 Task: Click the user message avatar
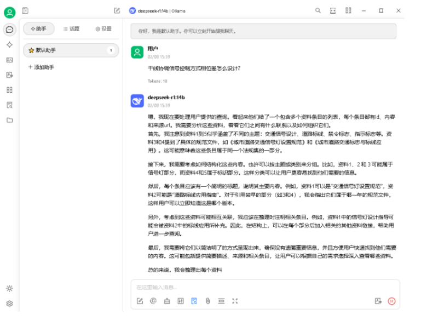click(137, 52)
